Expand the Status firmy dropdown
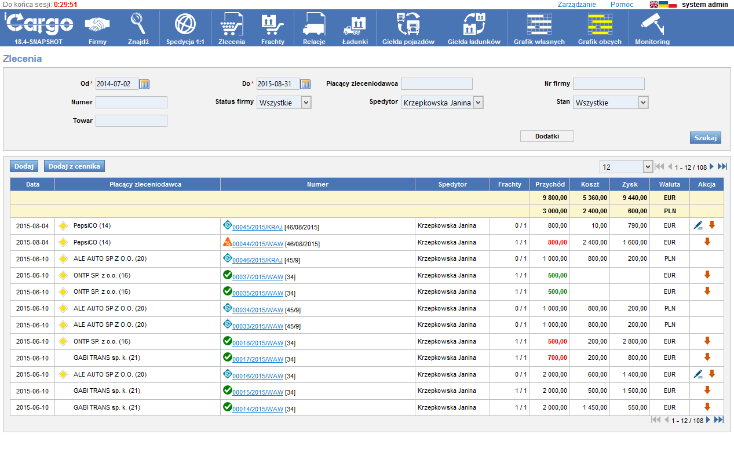Screen dimensions: 734x467 284,103
